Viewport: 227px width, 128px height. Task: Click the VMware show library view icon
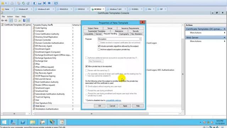pyautogui.click(x=35, y=3)
